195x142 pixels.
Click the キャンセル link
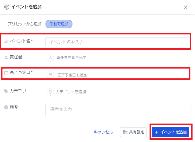click(x=103, y=132)
